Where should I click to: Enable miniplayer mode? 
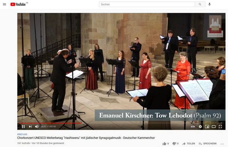(x=207, y=127)
